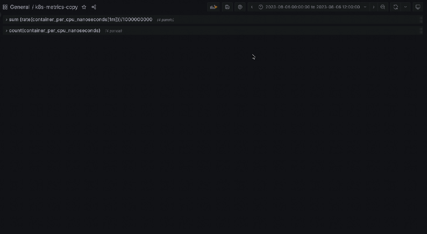Add a new panel to dashboard
Screen dimensions: 427x234
point(214,7)
